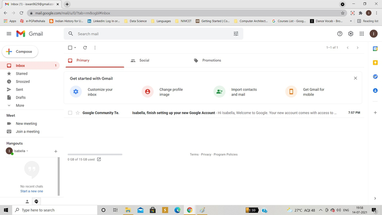382x215 pixels.
Task: Open the Google apps grid
Action: tap(362, 34)
